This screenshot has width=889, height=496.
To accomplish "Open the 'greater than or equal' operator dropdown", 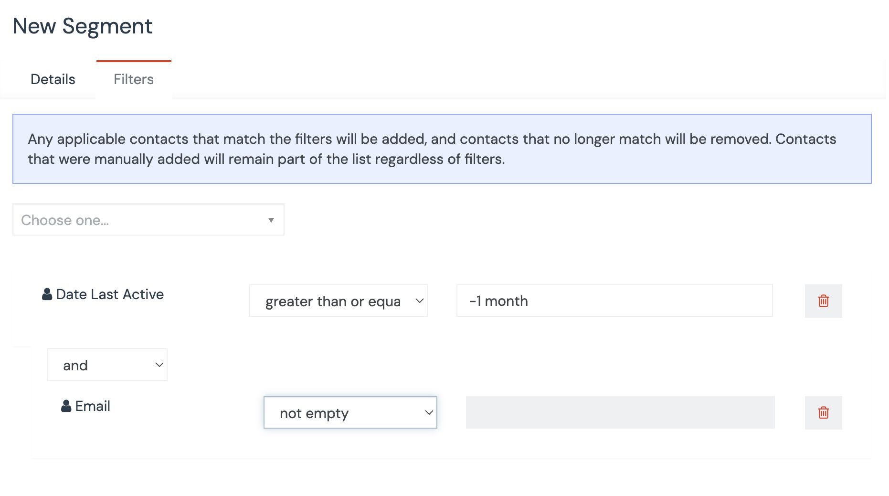I will 334,301.
